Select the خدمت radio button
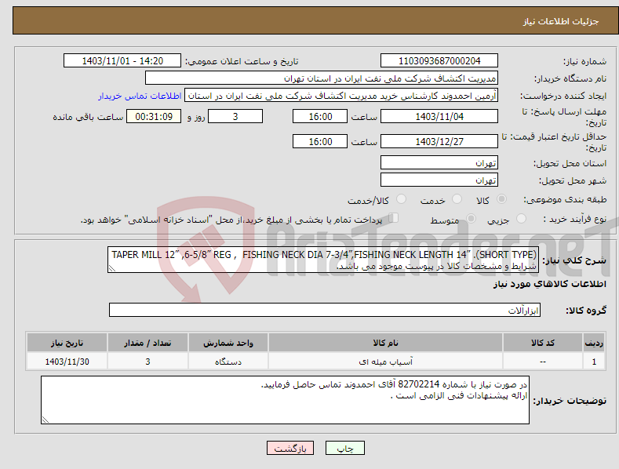Screen dimensions: 619x469 click(x=457, y=199)
